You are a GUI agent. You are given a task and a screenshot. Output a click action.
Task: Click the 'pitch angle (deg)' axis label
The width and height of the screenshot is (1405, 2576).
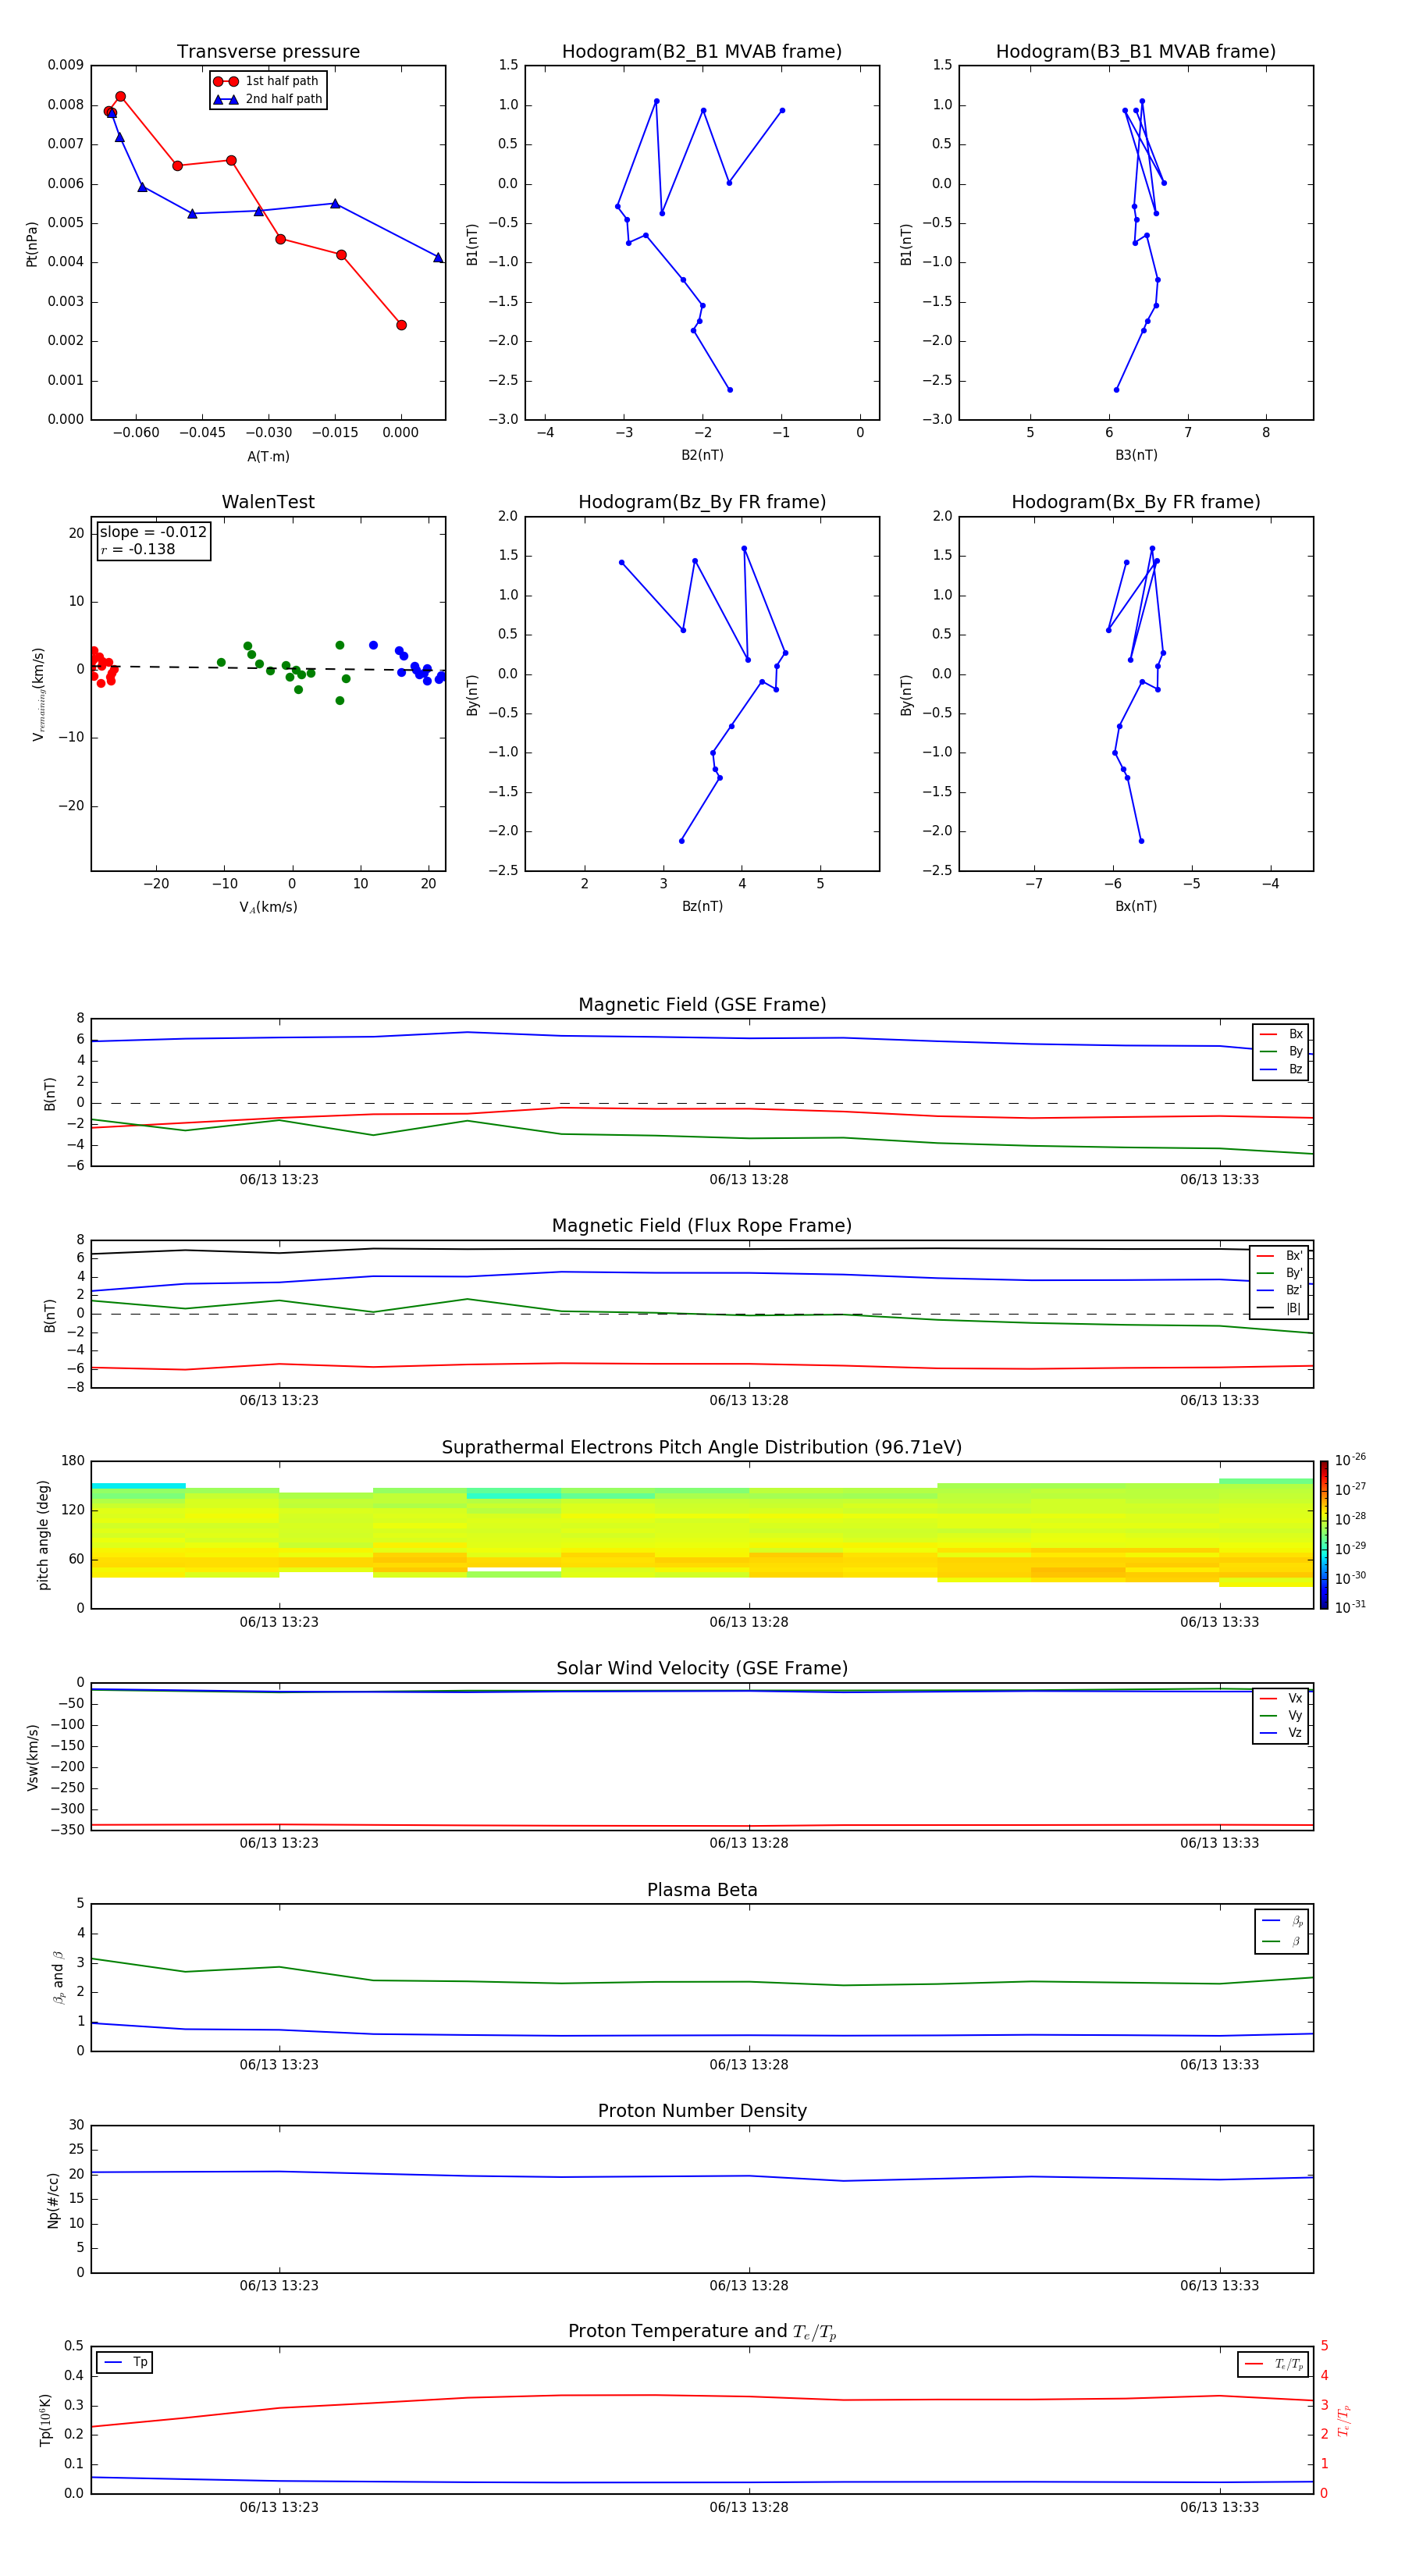[x=44, y=1535]
